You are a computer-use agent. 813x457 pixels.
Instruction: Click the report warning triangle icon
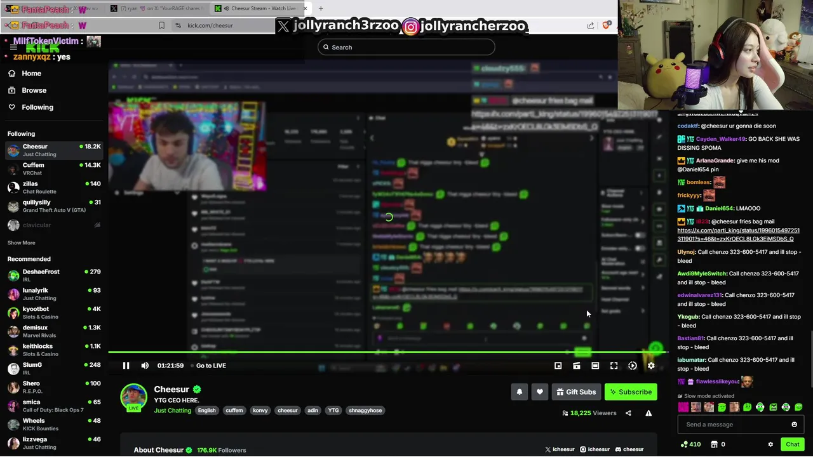pos(648,413)
